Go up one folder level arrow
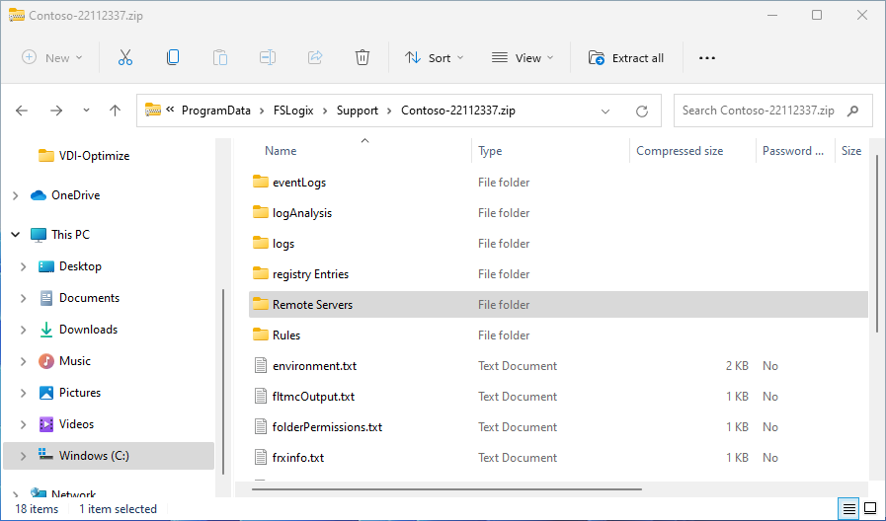 (115, 111)
